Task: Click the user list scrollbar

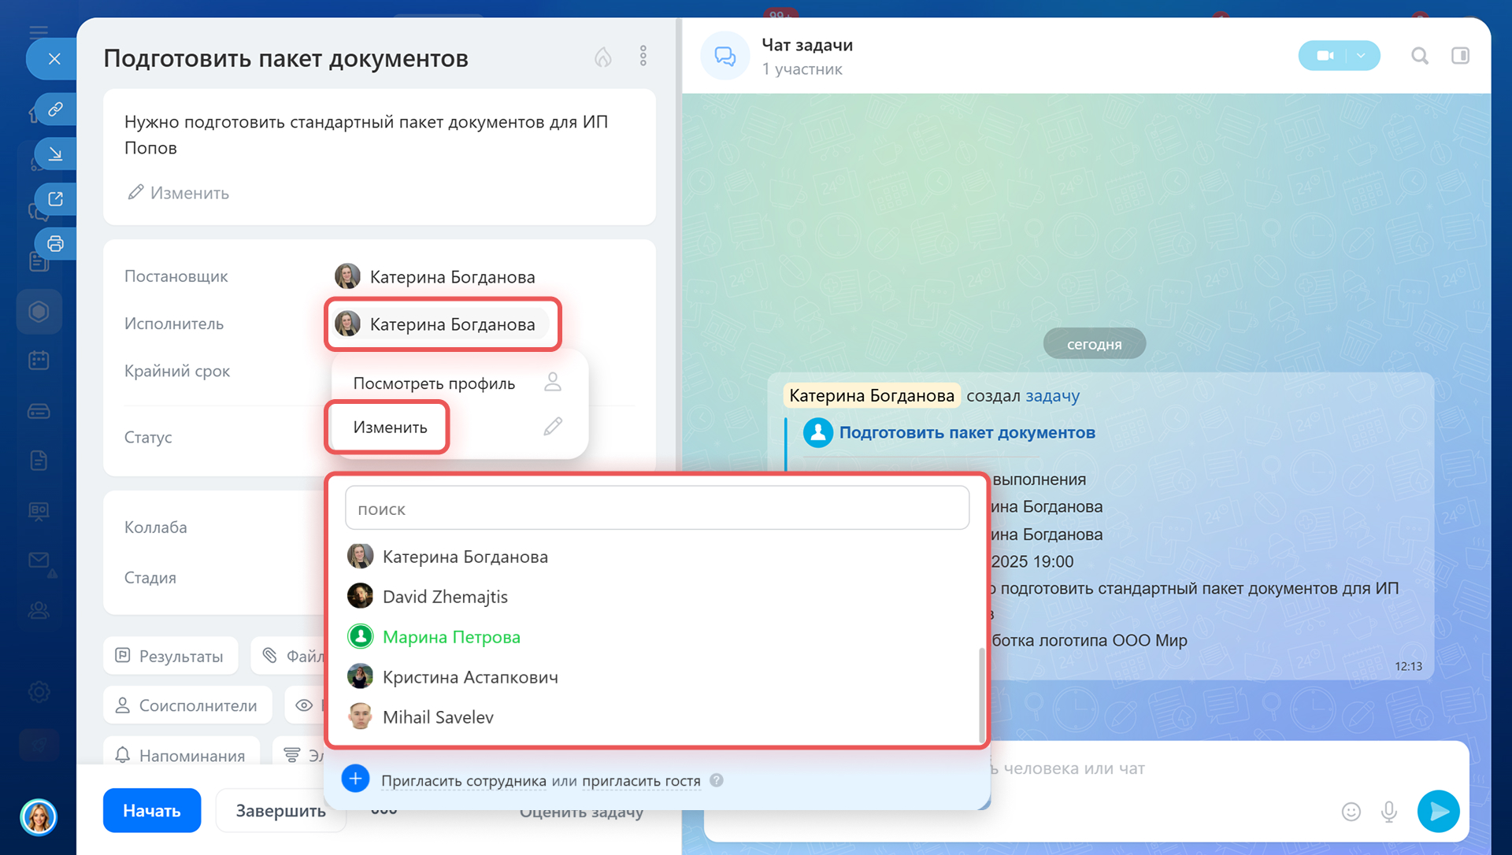Action: click(981, 693)
